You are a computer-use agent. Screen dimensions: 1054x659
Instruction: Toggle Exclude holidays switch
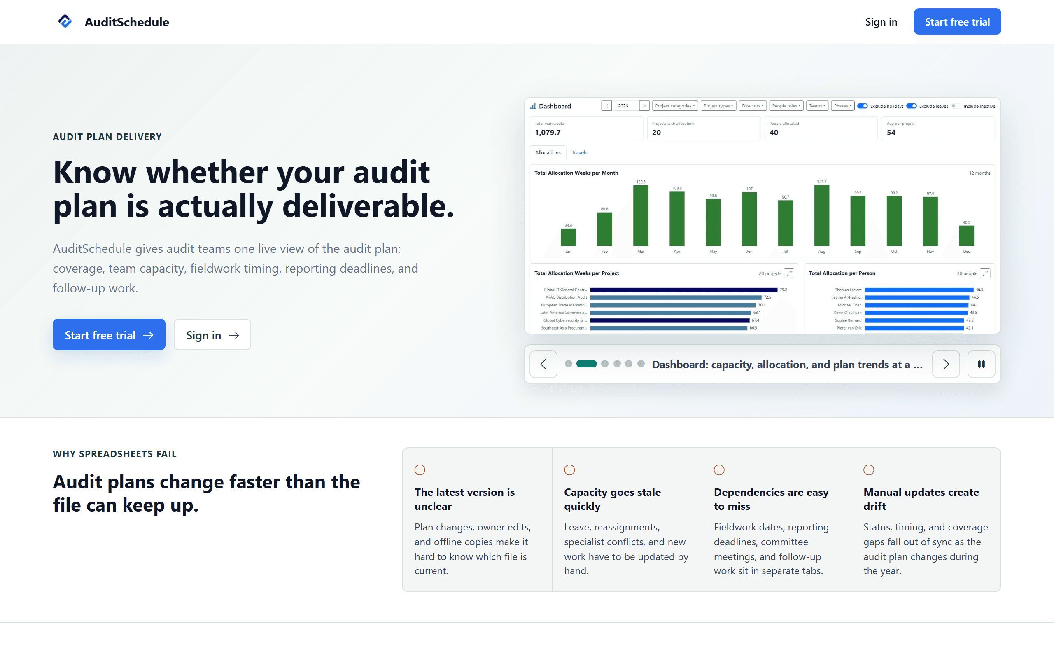click(863, 106)
